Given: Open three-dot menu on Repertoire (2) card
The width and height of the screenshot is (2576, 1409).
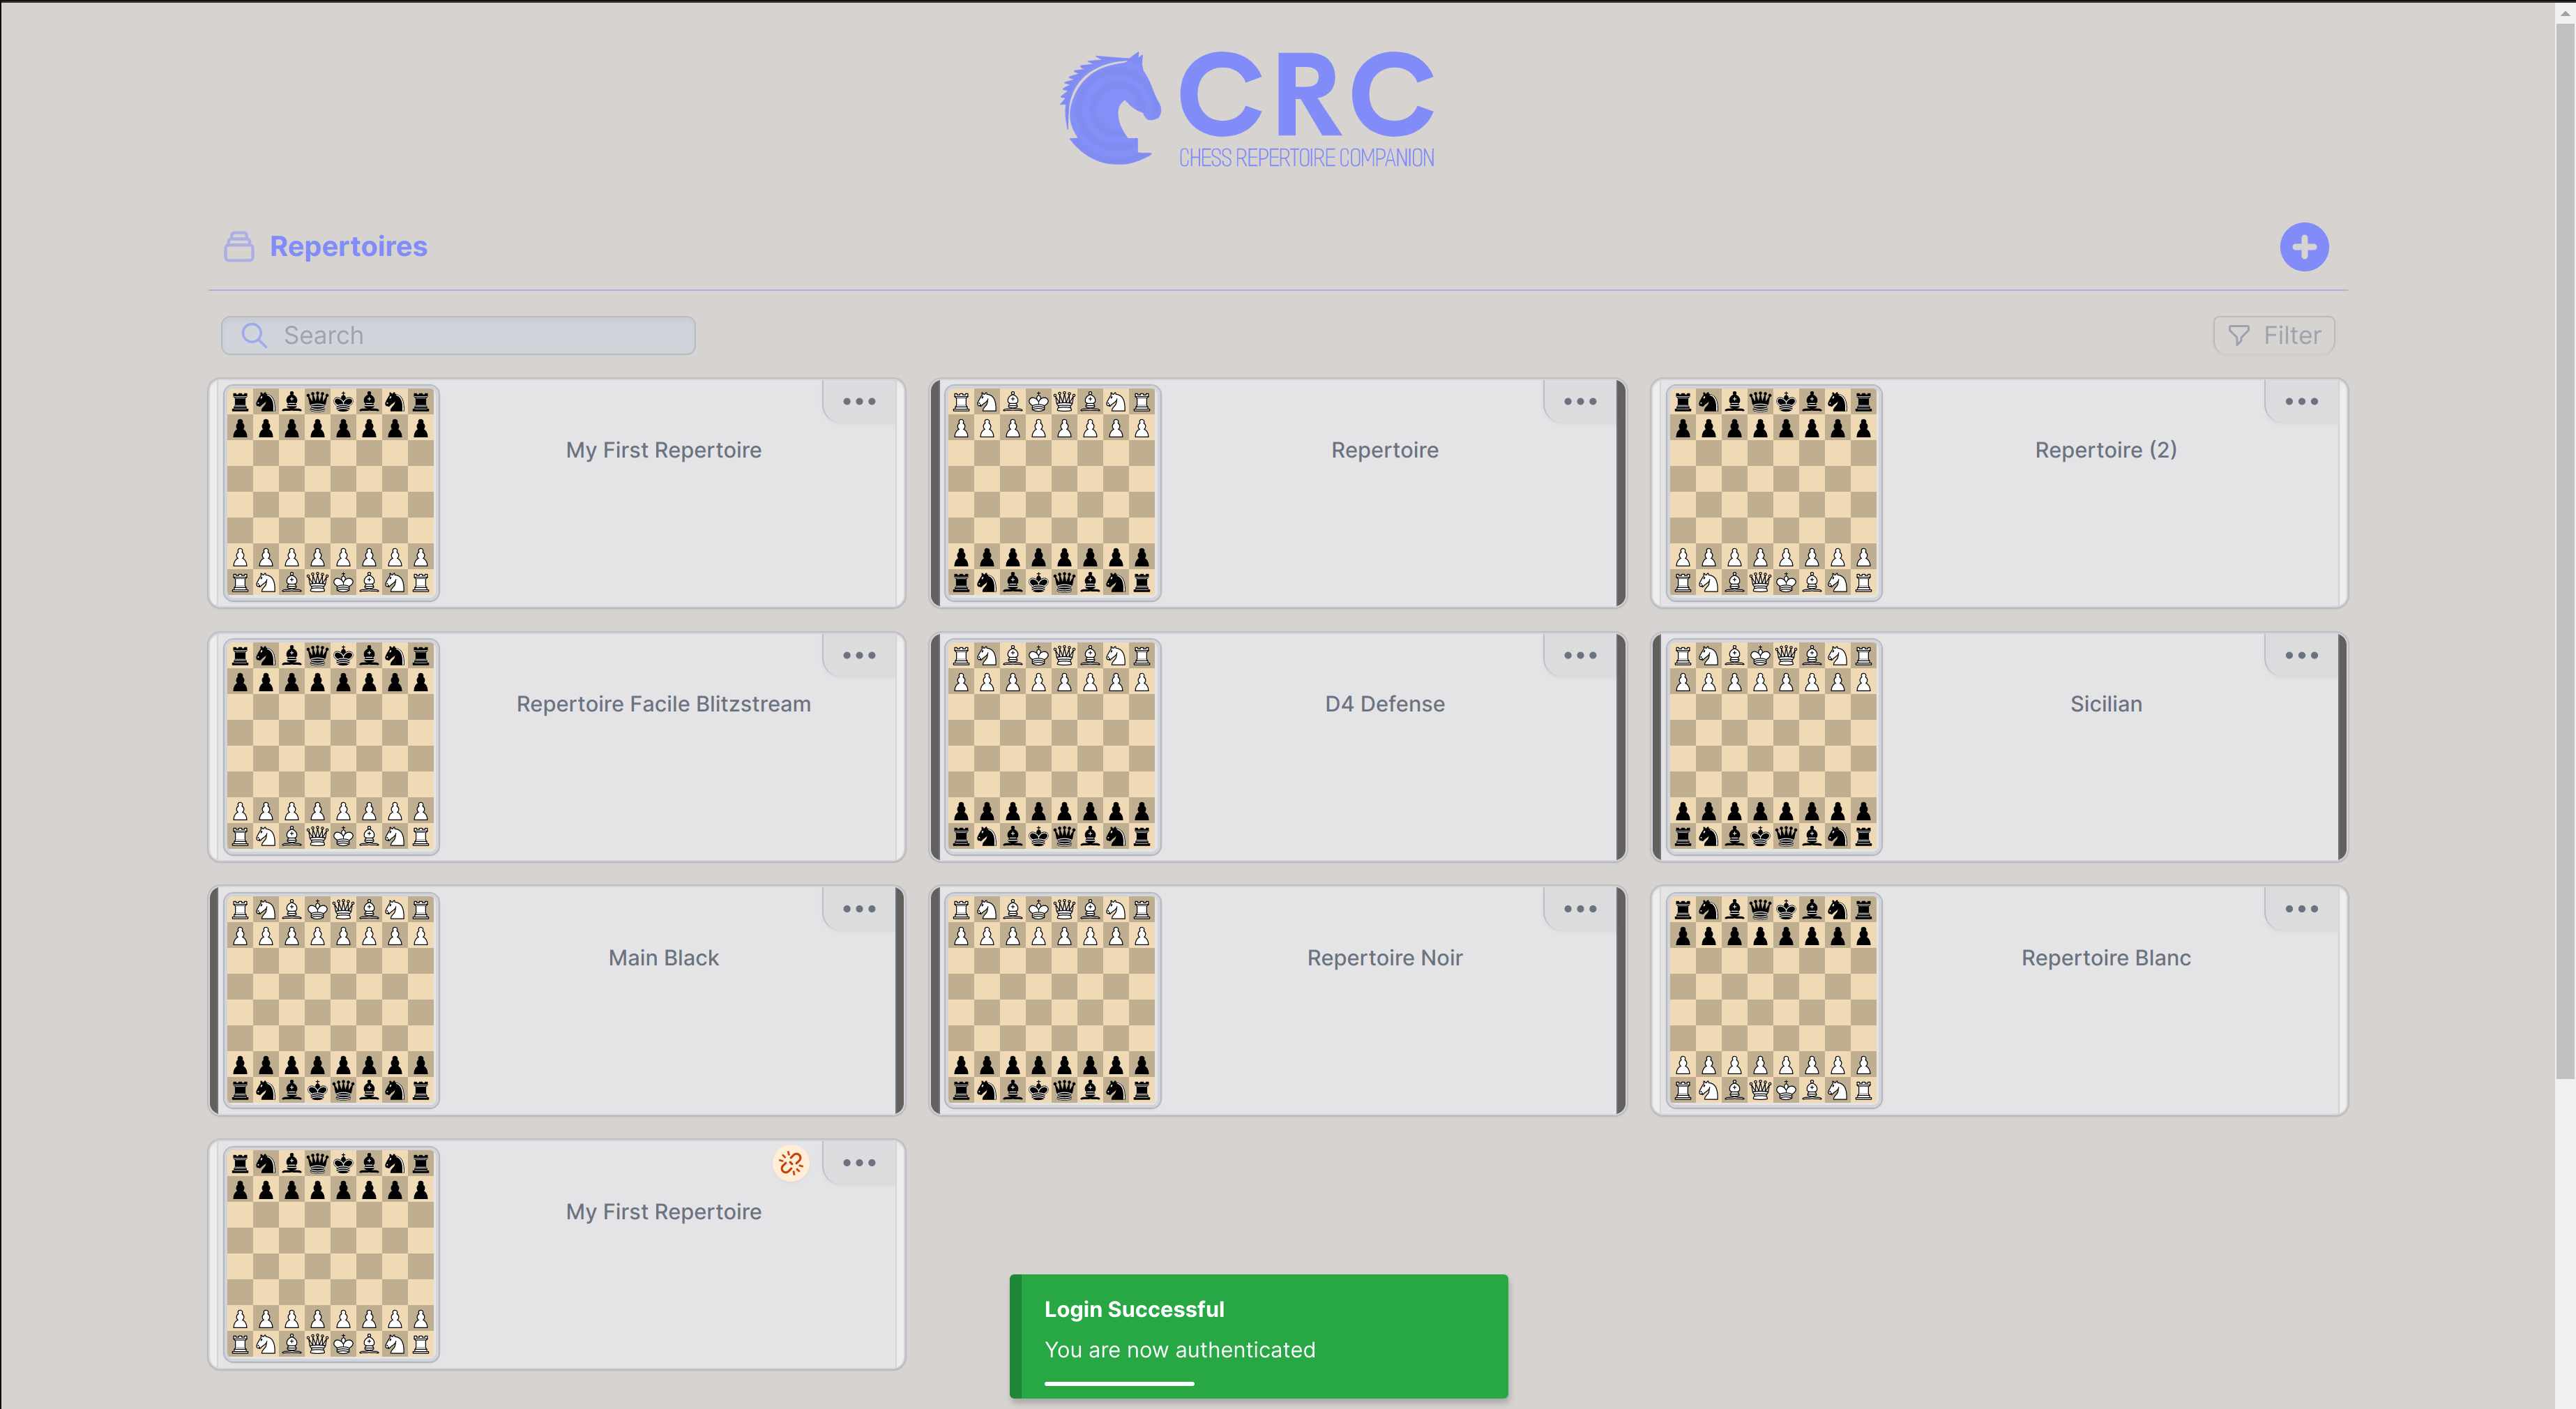Looking at the screenshot, I should point(2301,402).
